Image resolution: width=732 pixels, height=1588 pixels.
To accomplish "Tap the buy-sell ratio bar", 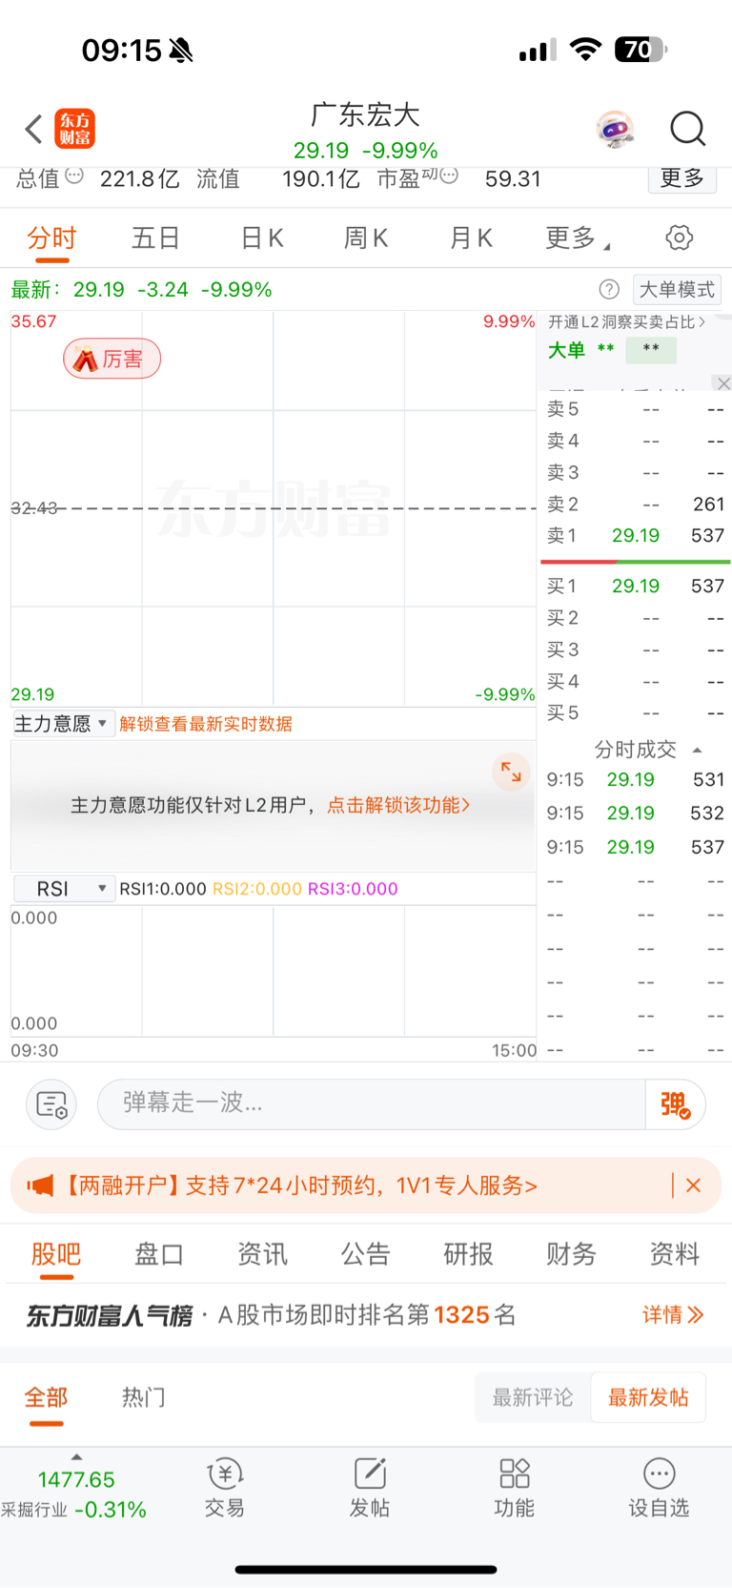I will 635,562.
